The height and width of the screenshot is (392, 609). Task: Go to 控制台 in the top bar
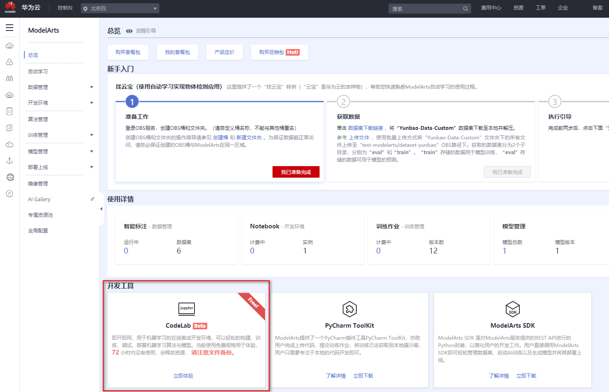65,8
